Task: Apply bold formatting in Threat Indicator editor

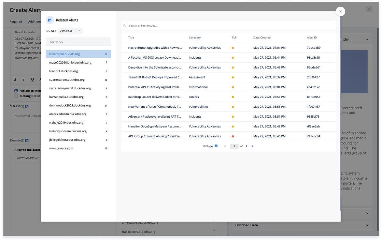Action: coord(15,79)
